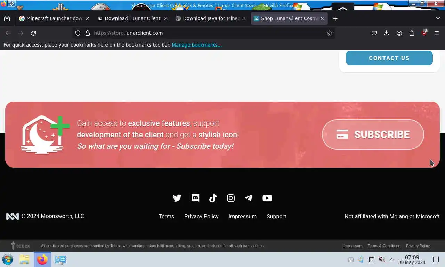Show site tracking protection shield info
Screen dimensions: 445x267
coord(78,33)
